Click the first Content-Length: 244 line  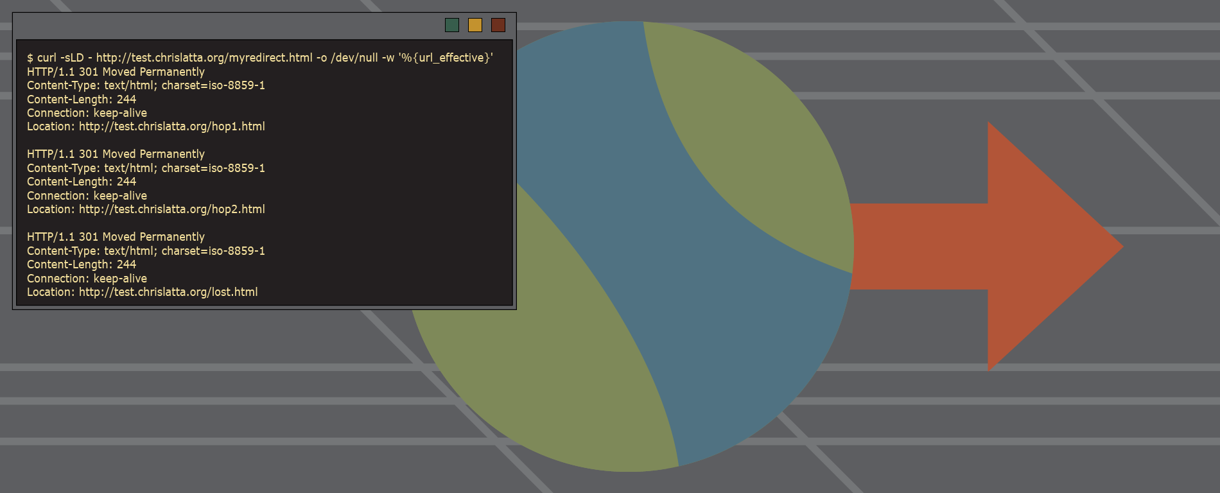(x=82, y=99)
